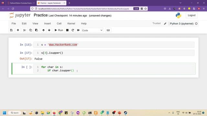Open the taskbar clock and date
The image size is (207, 116).
click(x=197, y=113)
